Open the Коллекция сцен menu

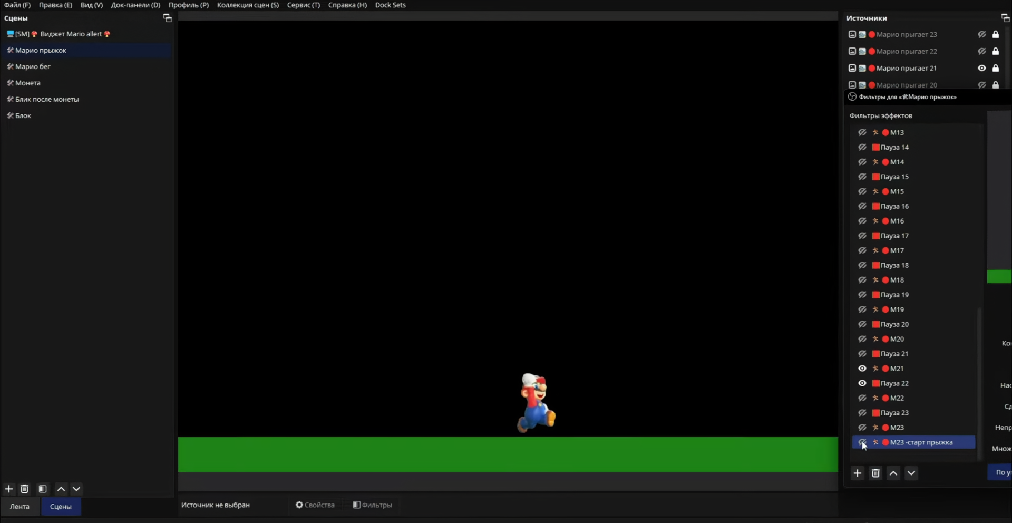pyautogui.click(x=248, y=5)
